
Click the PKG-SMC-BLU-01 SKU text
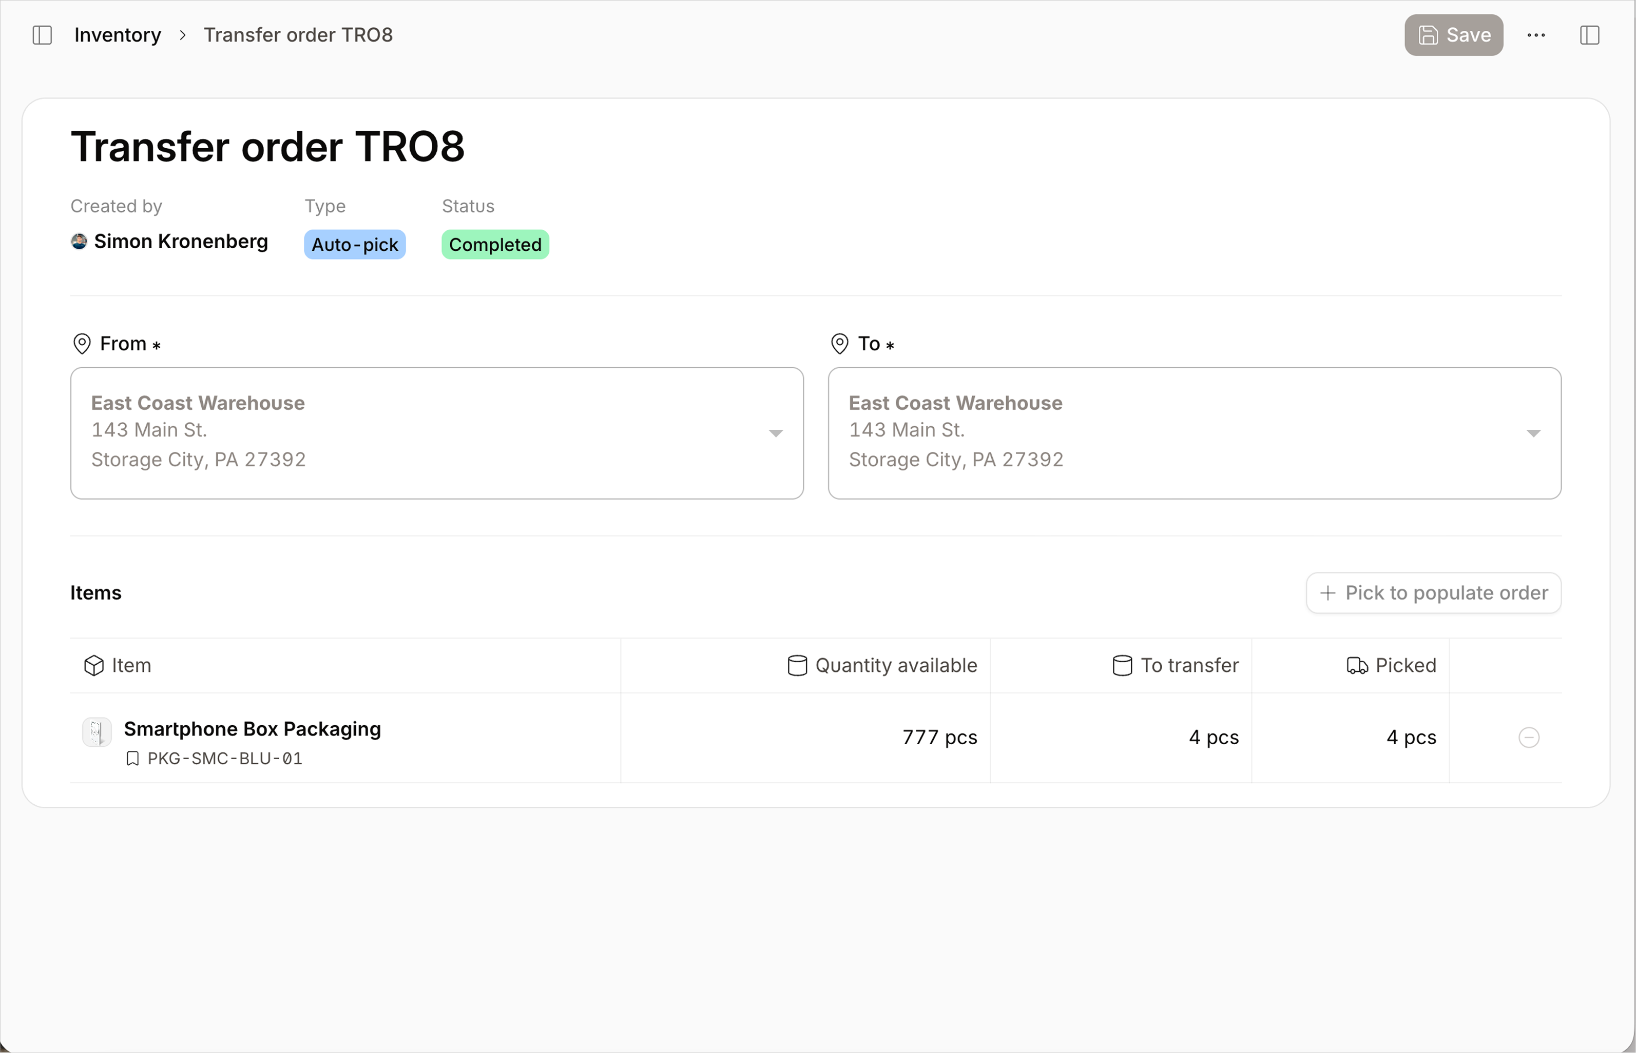coord(225,758)
